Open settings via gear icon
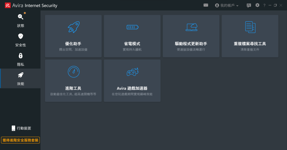This screenshot has width=287, height=150. click(257, 5)
